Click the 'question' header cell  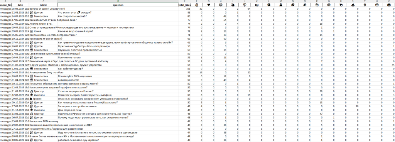coord(118,5)
